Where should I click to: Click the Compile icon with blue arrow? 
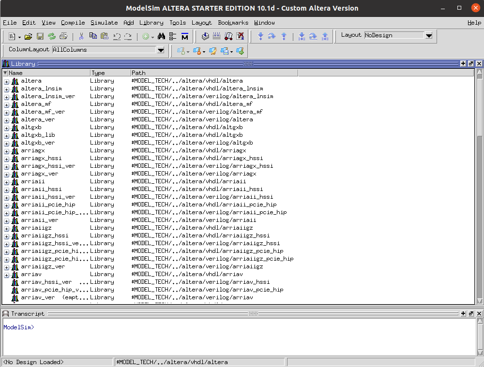point(205,36)
